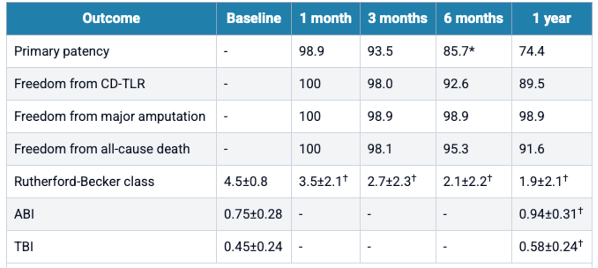The height and width of the screenshot is (268, 598).
Task: Select the Rutherford-Becker class row label
Action: (84, 182)
